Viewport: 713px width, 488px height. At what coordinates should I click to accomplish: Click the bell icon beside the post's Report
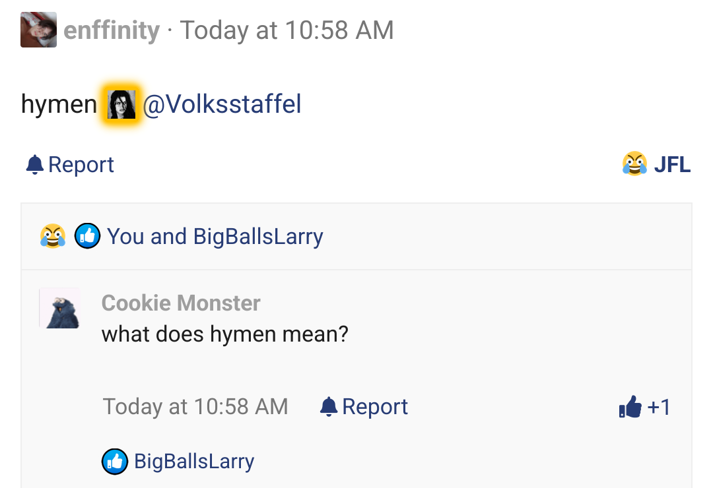click(x=34, y=164)
